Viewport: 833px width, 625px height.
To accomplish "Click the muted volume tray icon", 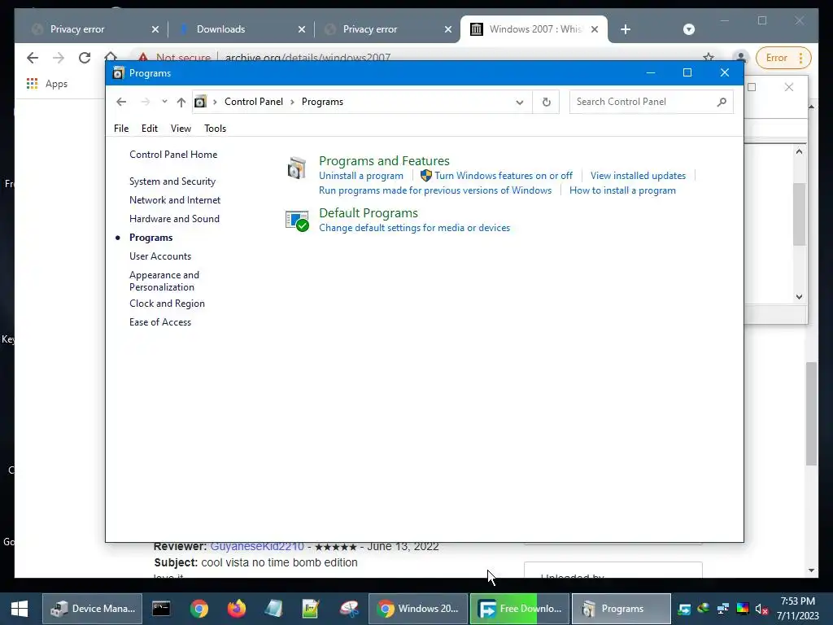I will coord(761,609).
